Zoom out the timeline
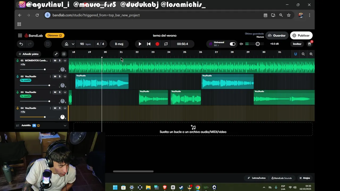The height and width of the screenshot is (191, 340). pyautogui.click(x=303, y=54)
